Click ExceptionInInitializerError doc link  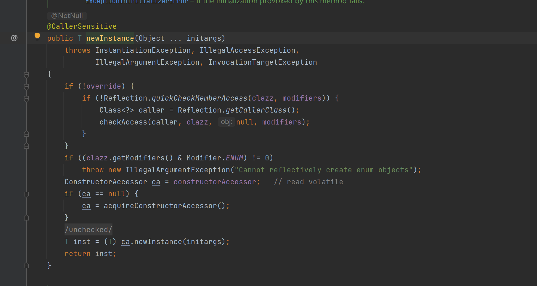(137, 2)
